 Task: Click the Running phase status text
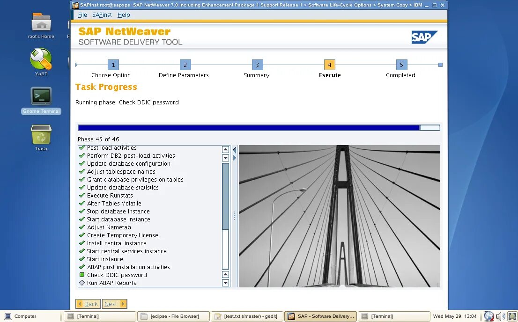coord(127,102)
